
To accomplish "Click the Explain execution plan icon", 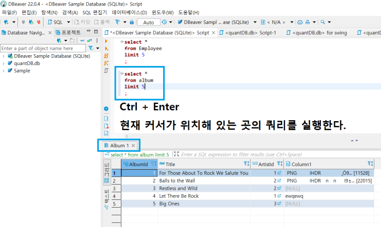I will 106,70.
